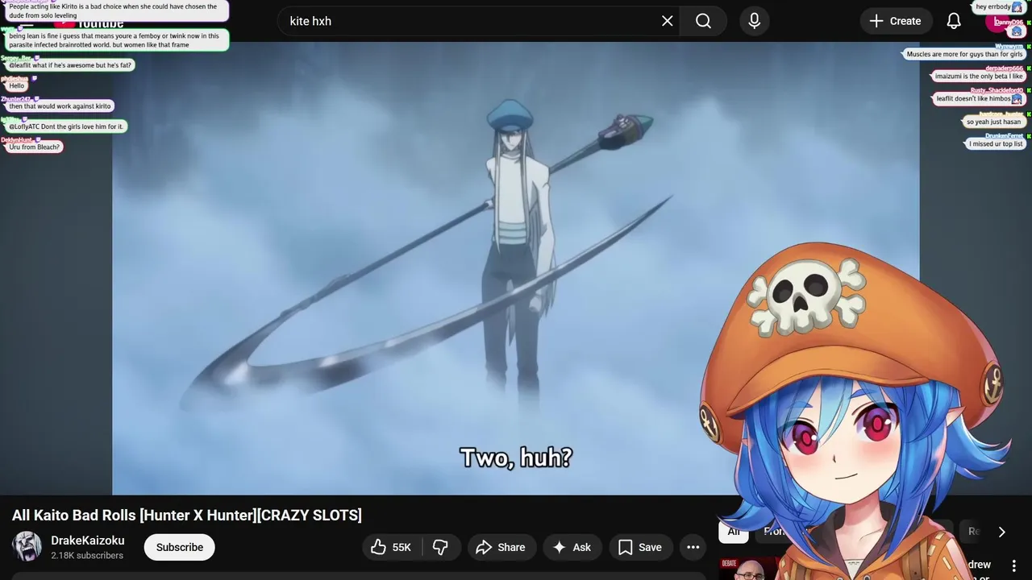The width and height of the screenshot is (1032, 580).
Task: Open the notifications bell
Action: point(954,21)
